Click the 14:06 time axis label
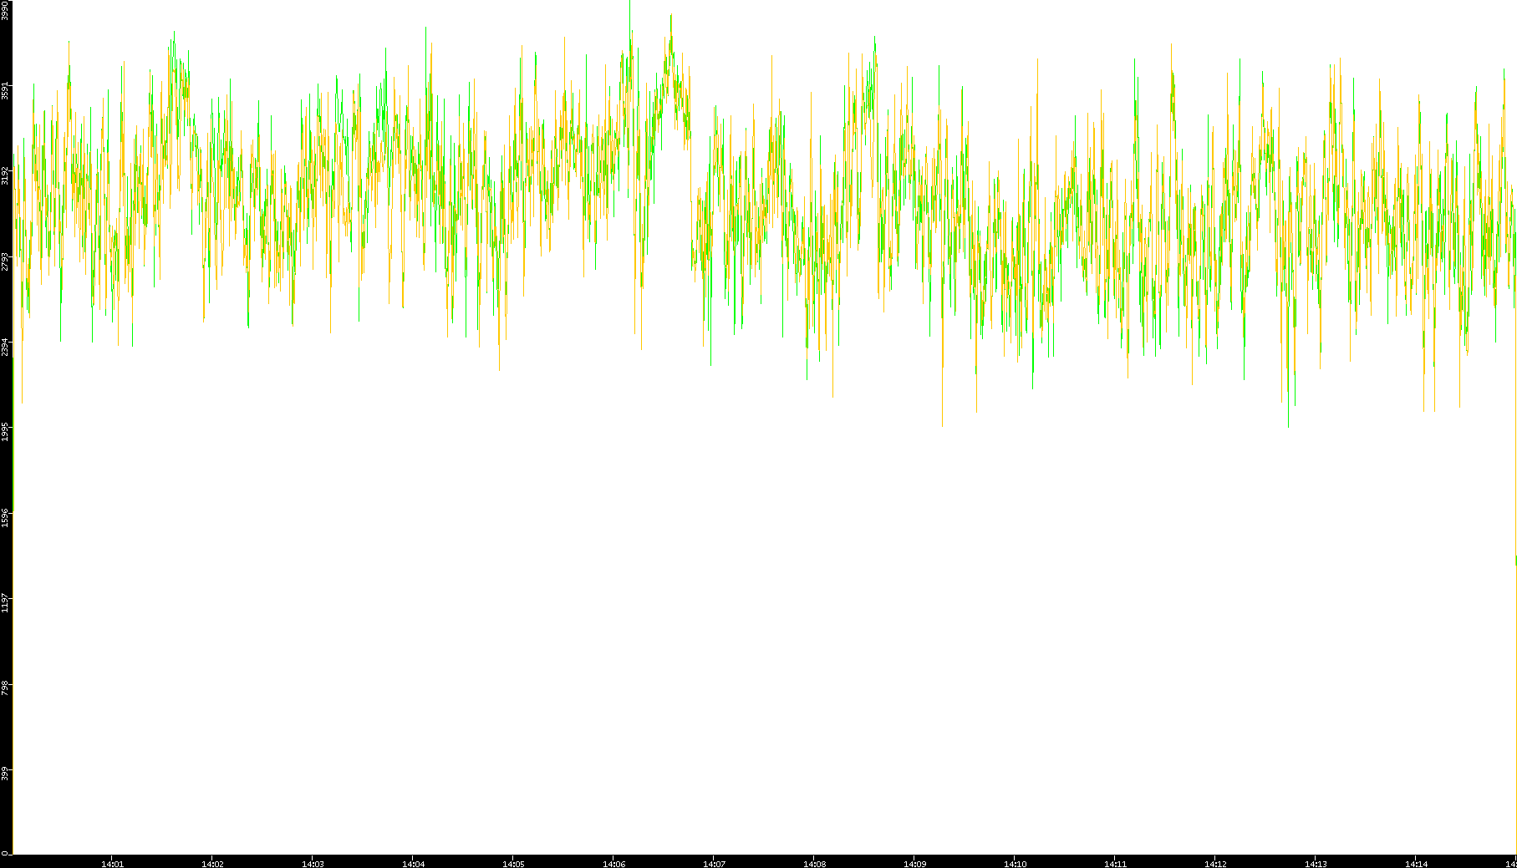Image resolution: width=1517 pixels, height=868 pixels. pos(613,863)
